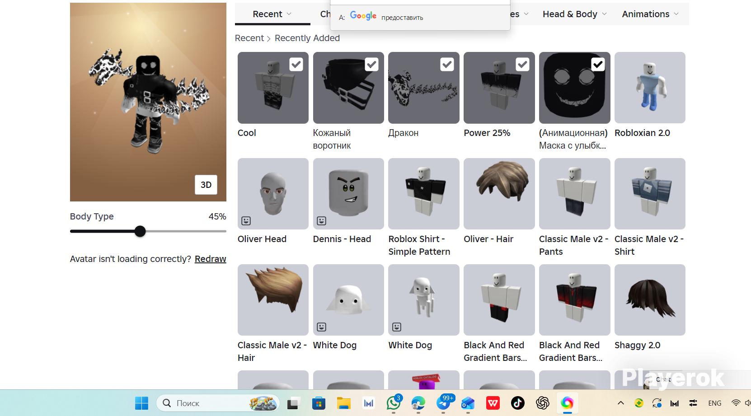Click the sliders settings tray icon
Image resolution: width=751 pixels, height=416 pixels.
[693, 403]
